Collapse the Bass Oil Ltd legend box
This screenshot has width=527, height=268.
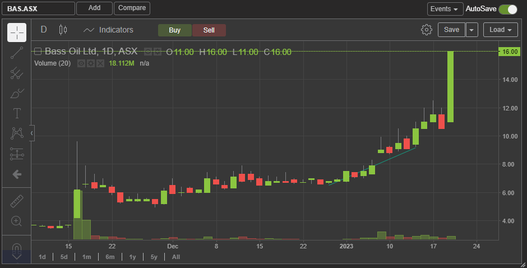pos(38,52)
